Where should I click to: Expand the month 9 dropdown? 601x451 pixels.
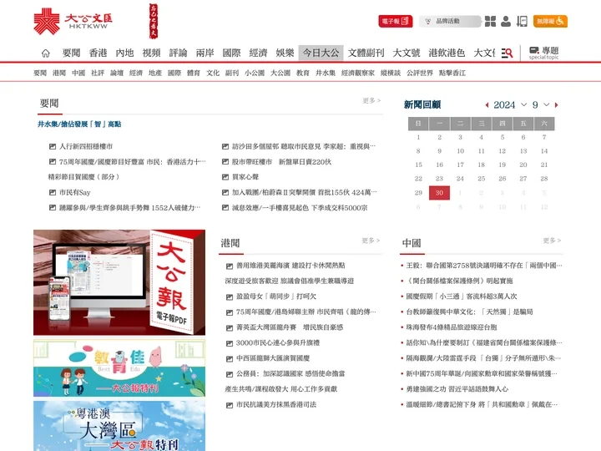[541, 105]
